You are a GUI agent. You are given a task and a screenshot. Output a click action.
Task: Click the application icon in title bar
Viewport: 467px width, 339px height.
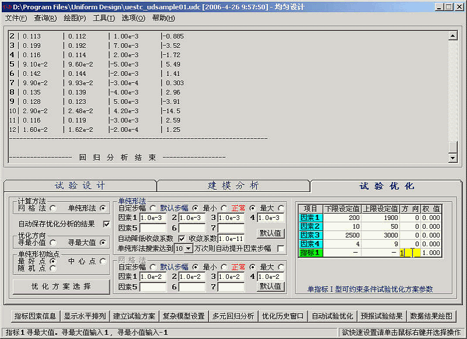[6, 6]
